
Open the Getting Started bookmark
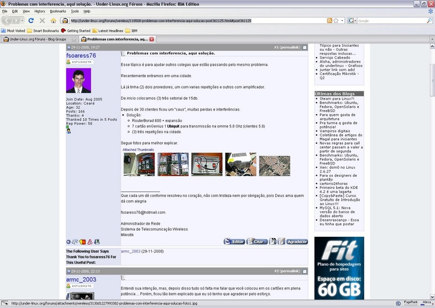click(x=76, y=30)
